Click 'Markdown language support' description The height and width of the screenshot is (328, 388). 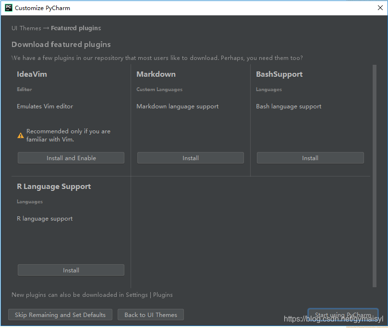(177, 106)
